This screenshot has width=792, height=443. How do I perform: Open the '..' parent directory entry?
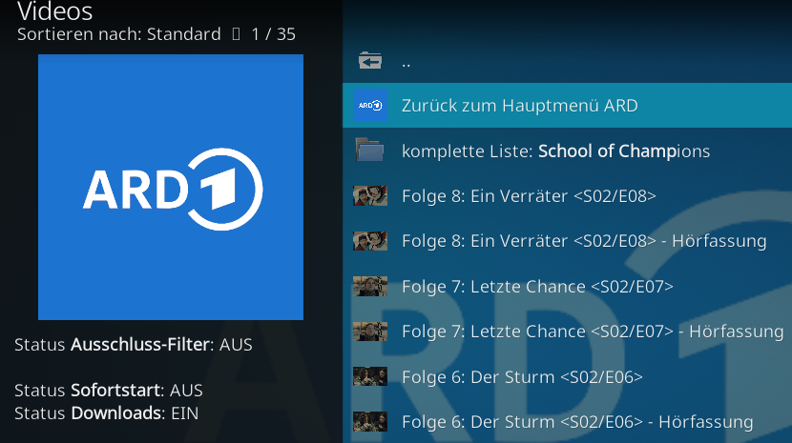567,61
